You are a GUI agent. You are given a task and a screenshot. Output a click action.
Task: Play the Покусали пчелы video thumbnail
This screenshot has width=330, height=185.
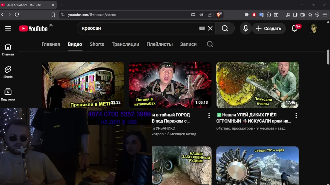(x=257, y=85)
